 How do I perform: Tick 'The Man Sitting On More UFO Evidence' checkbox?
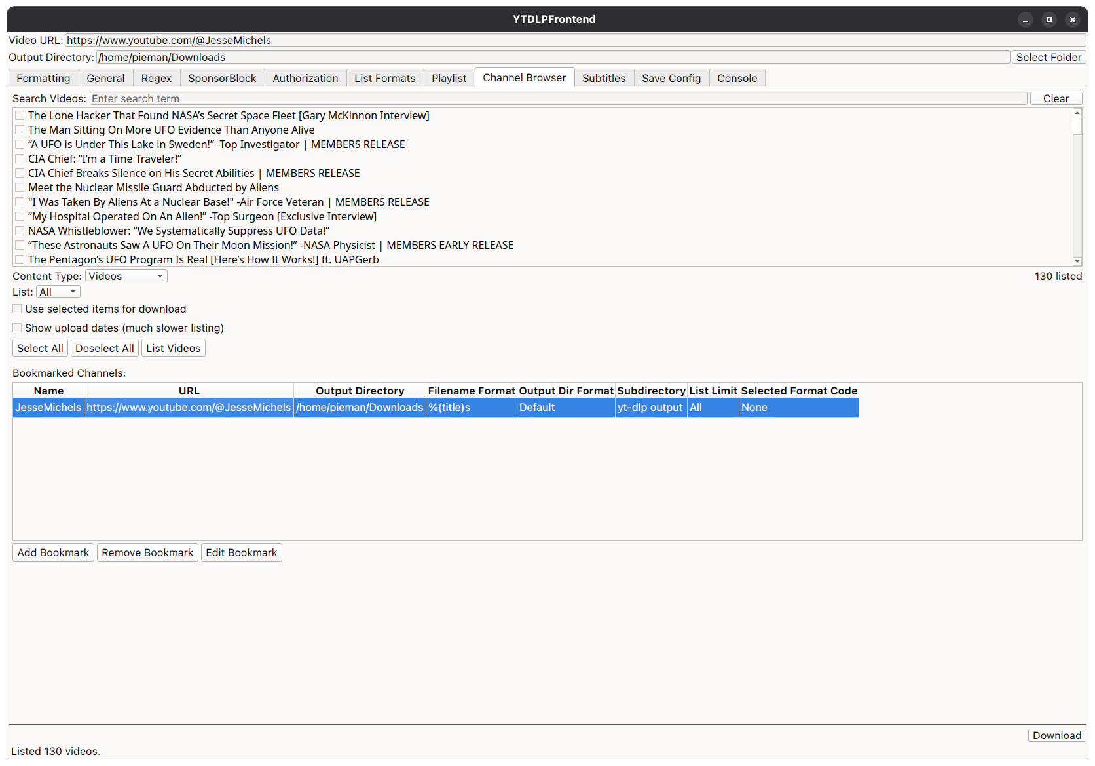20,130
